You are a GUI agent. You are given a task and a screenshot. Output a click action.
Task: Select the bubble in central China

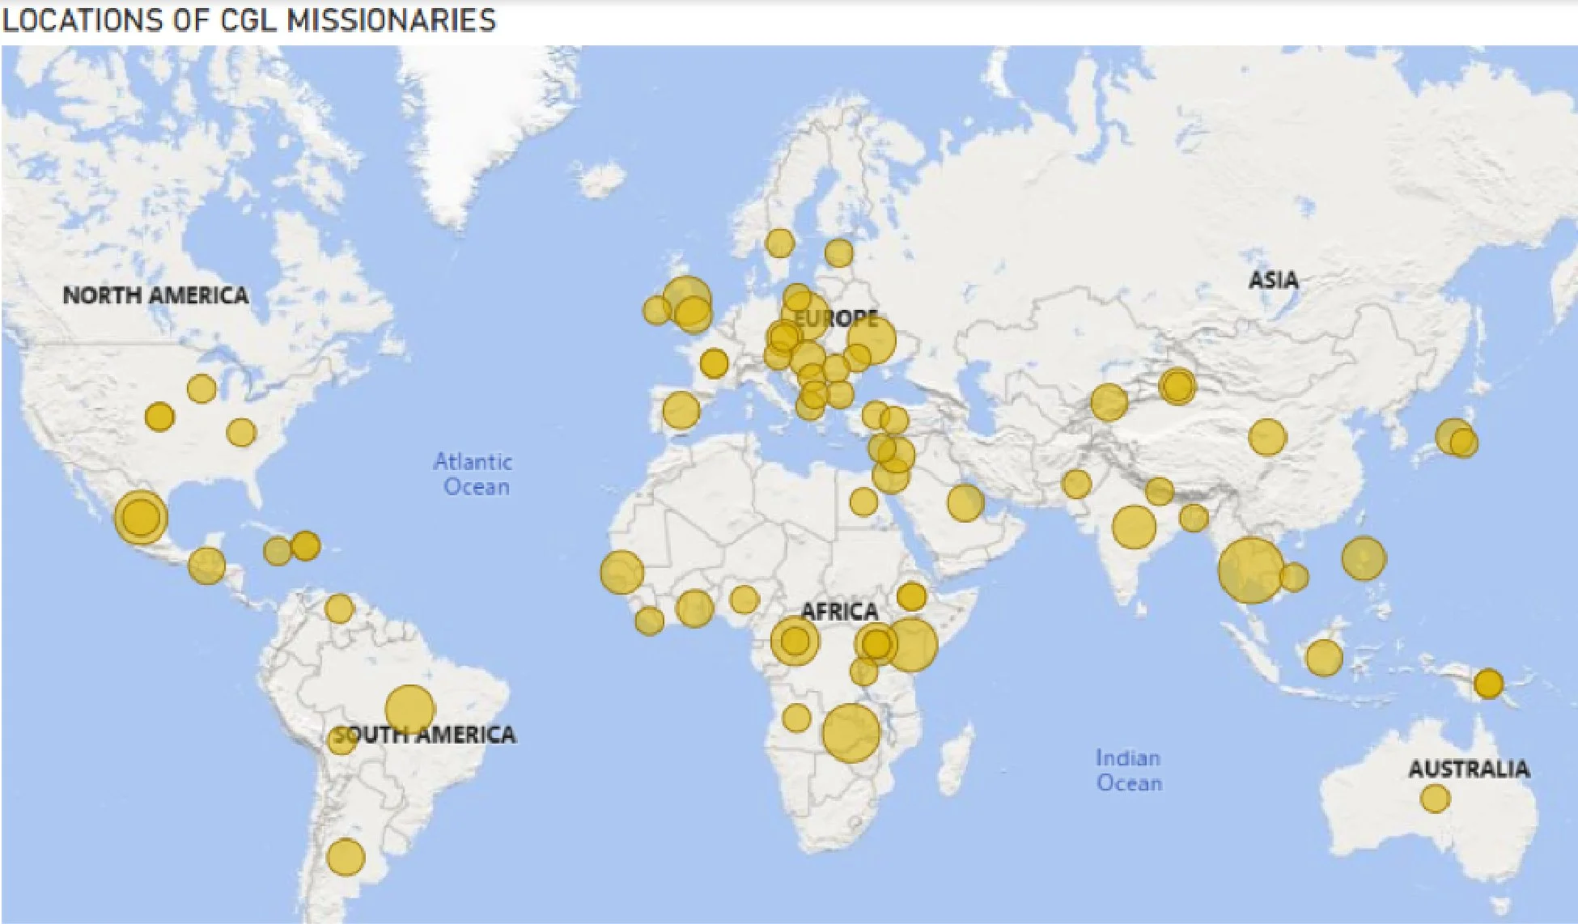point(1266,437)
